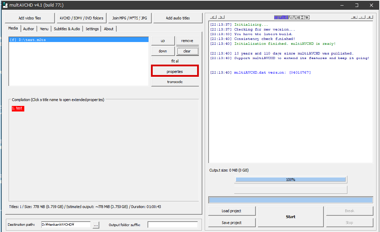Click the 'multiAVCHD.dat version' log line
Viewport: 380px width, 232px height.
pos(260,73)
